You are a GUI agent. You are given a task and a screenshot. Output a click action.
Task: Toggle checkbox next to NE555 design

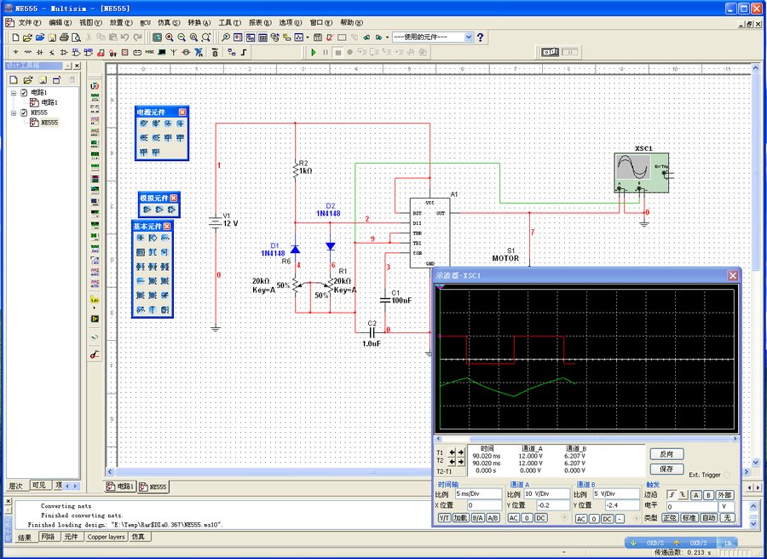(x=24, y=112)
